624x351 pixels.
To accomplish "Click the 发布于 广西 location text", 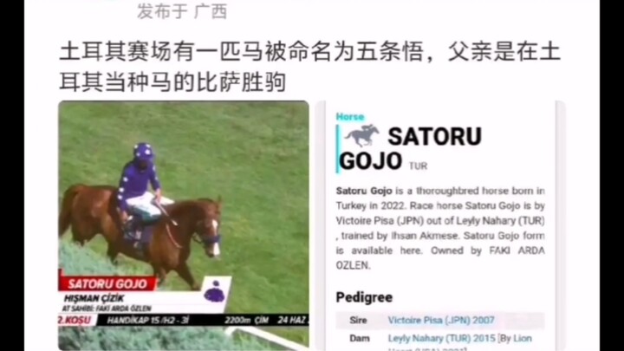I will click(182, 11).
